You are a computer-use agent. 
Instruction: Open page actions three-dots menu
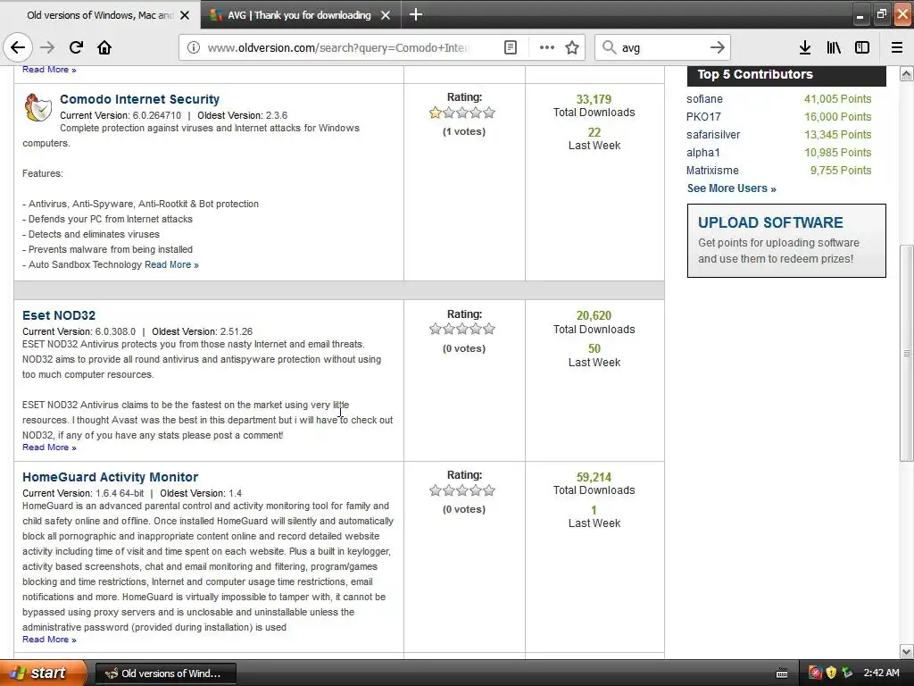click(547, 47)
